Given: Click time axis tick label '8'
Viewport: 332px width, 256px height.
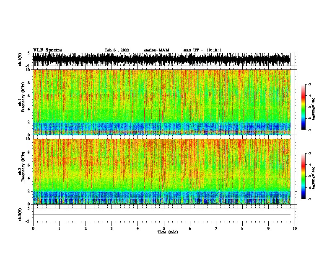Looking at the screenshot, I should click(x=242, y=228).
